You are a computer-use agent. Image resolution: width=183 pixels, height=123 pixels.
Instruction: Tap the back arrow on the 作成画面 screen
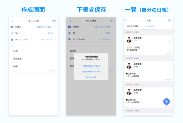pos(13,21)
